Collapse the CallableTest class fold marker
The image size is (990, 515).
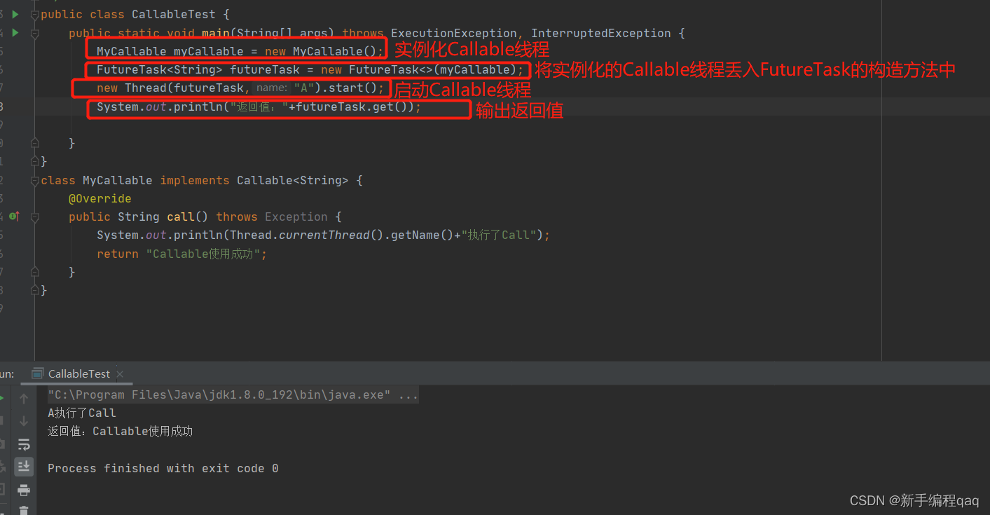(x=35, y=15)
